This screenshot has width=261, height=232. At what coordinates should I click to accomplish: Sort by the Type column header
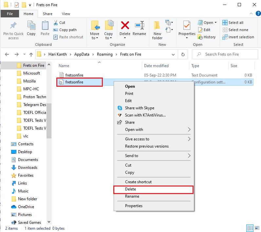coord(209,66)
